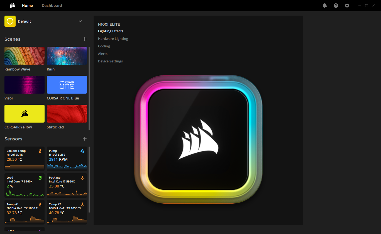Screen dimensions: 381x234
Task: Switch to the Home tab
Action: point(27,6)
